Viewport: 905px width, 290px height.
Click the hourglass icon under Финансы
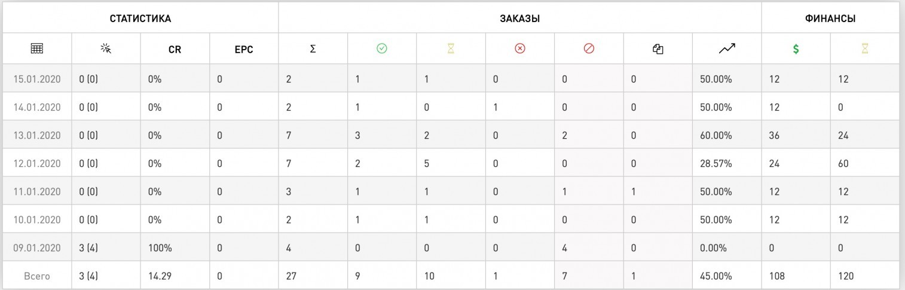(864, 50)
